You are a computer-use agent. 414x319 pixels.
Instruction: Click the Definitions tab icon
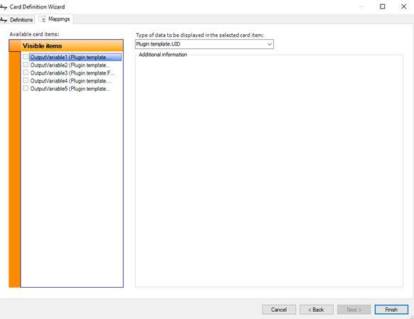pos(4,20)
